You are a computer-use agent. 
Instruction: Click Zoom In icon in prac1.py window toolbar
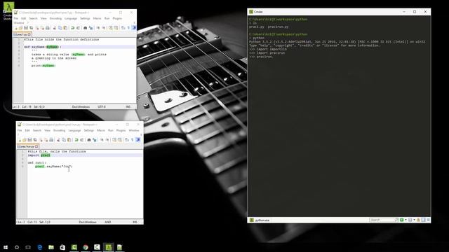[98, 28]
